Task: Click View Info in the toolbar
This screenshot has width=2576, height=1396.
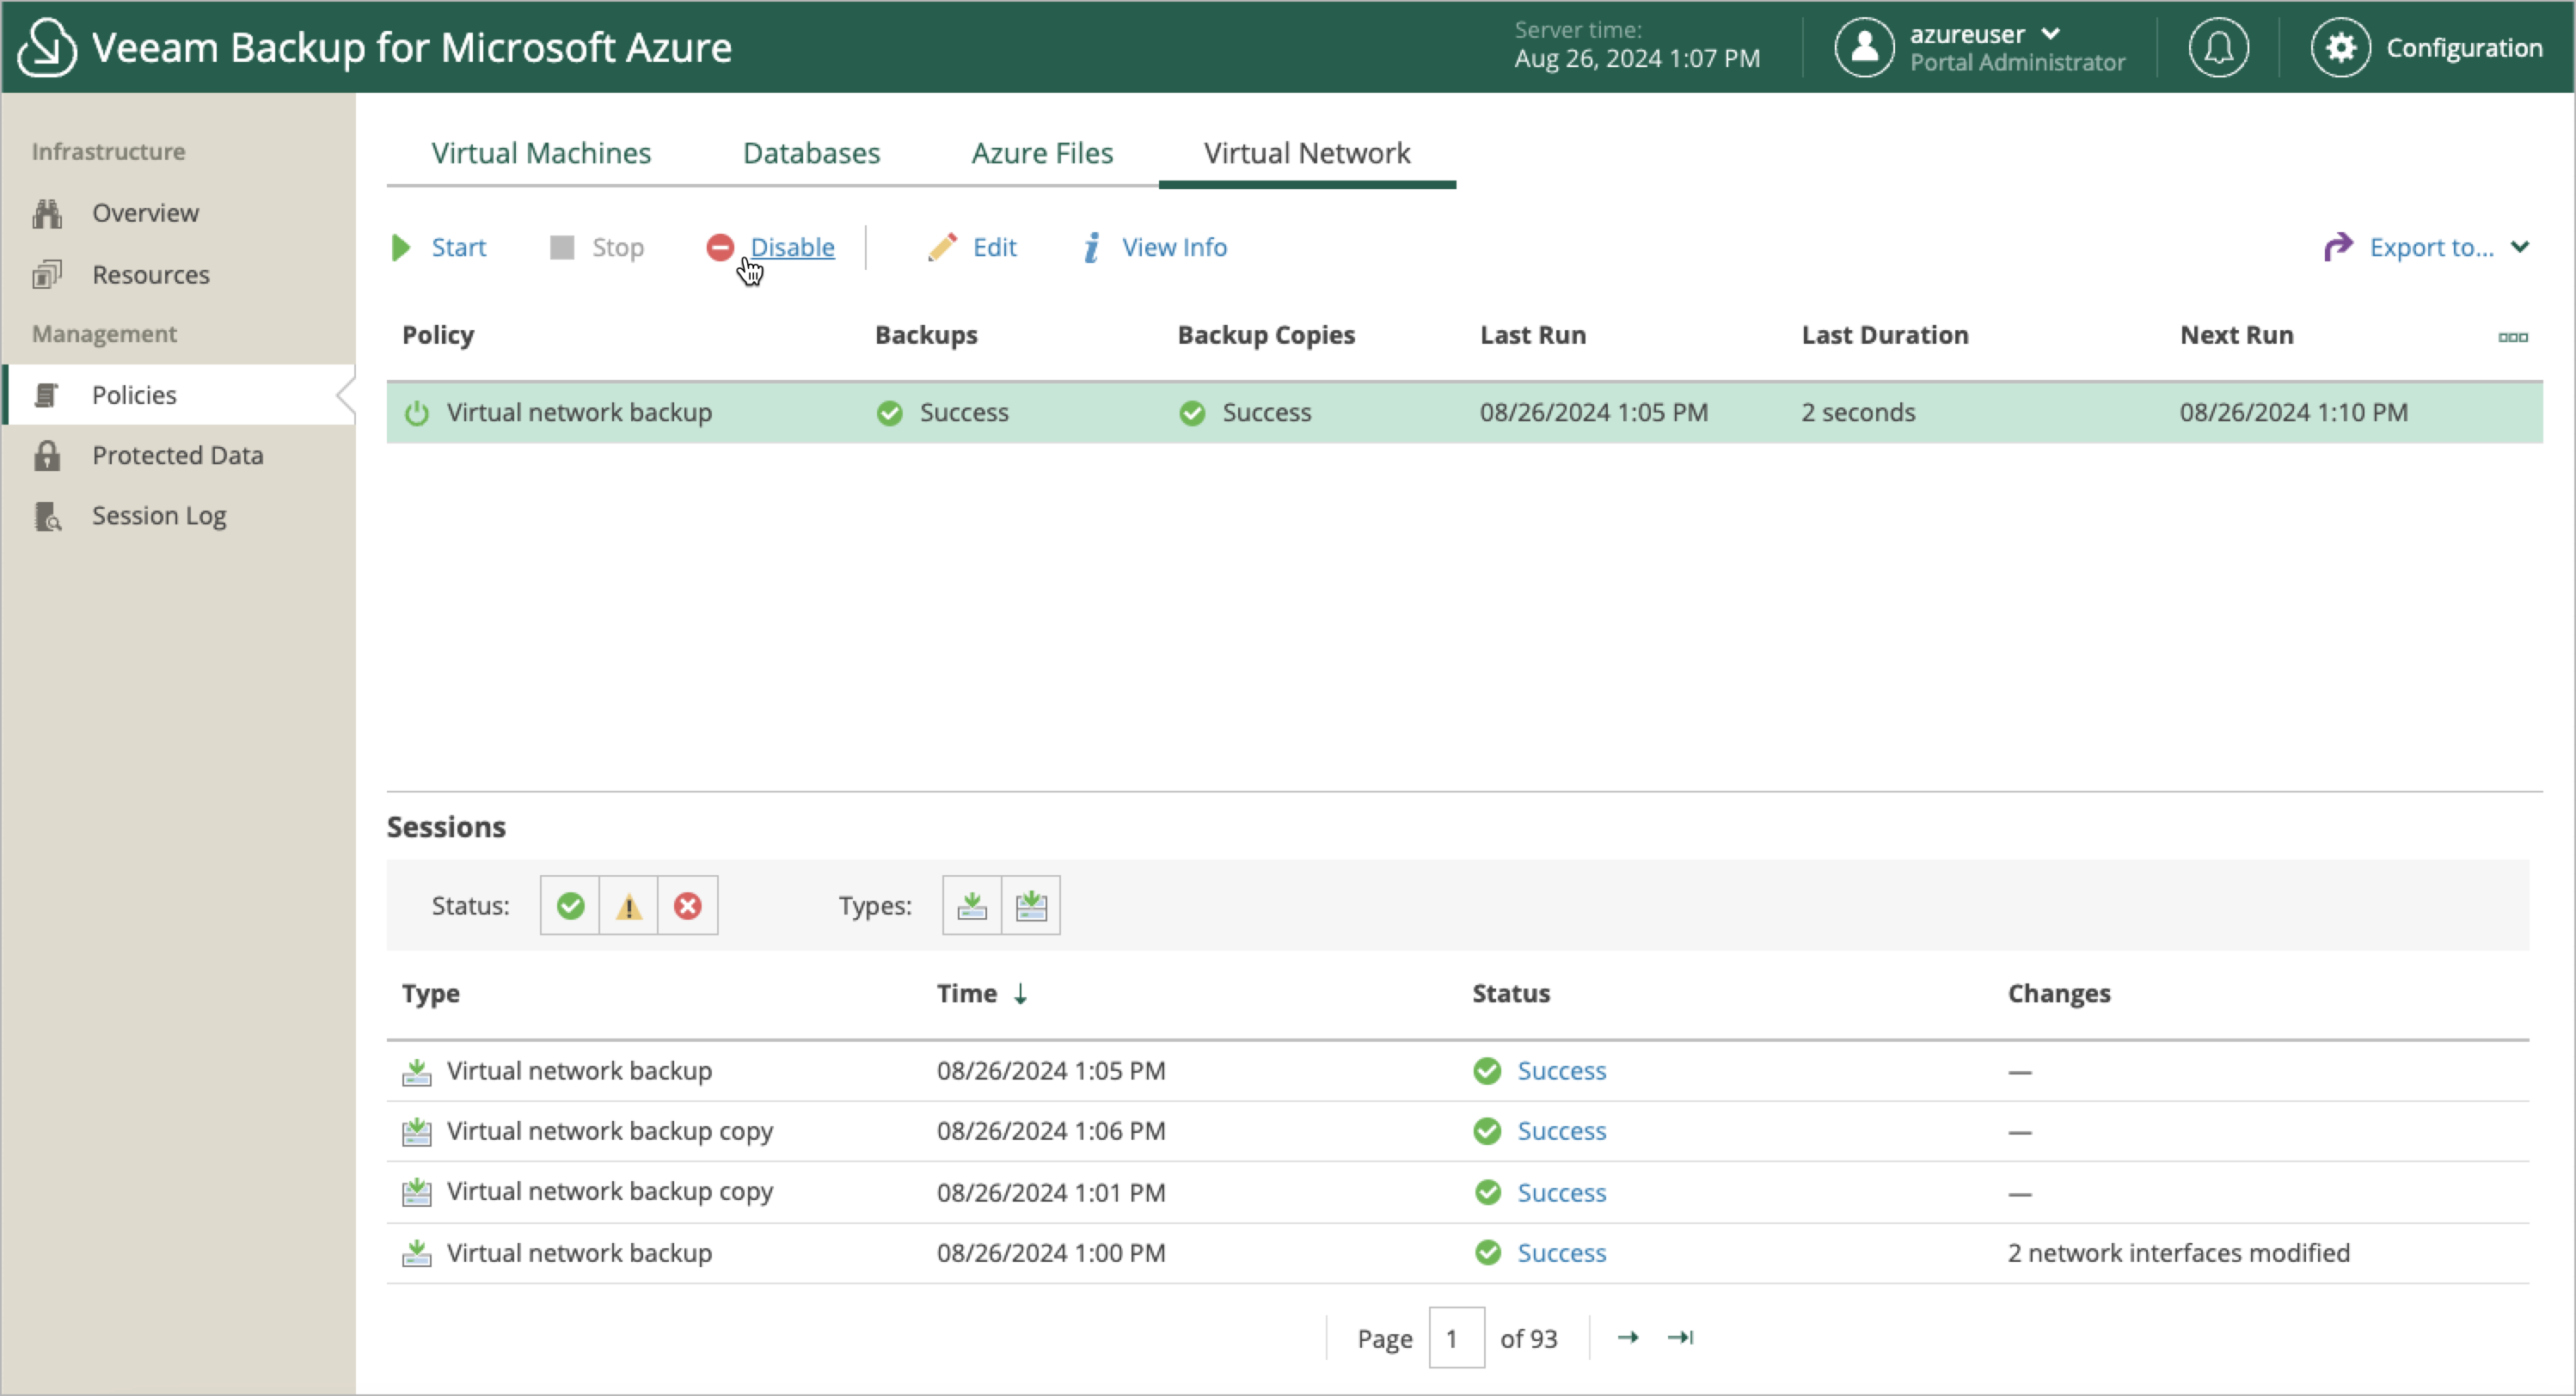Action: [x=1155, y=247]
